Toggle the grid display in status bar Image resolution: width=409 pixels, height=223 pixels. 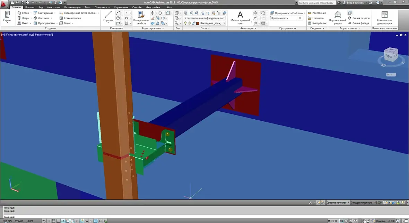click(53, 221)
